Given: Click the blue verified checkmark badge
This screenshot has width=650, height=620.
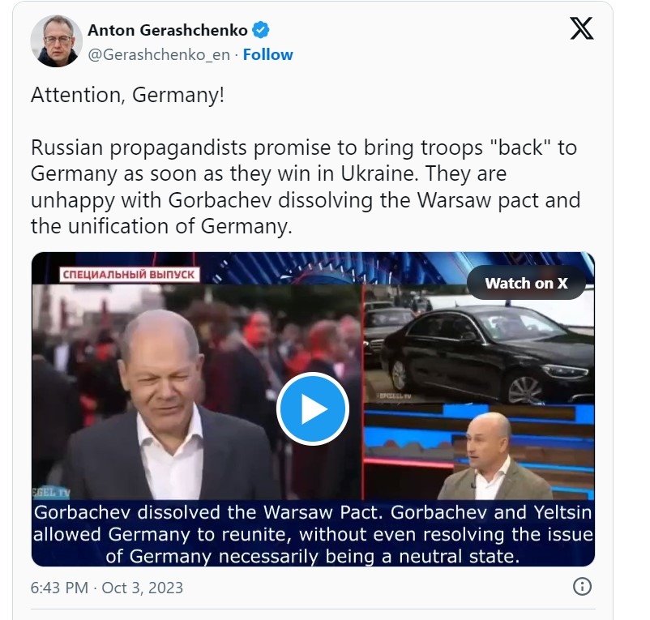Looking at the screenshot, I should click(x=261, y=30).
